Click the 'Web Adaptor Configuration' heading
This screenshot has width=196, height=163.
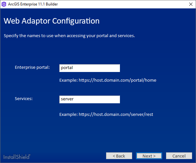(52, 21)
